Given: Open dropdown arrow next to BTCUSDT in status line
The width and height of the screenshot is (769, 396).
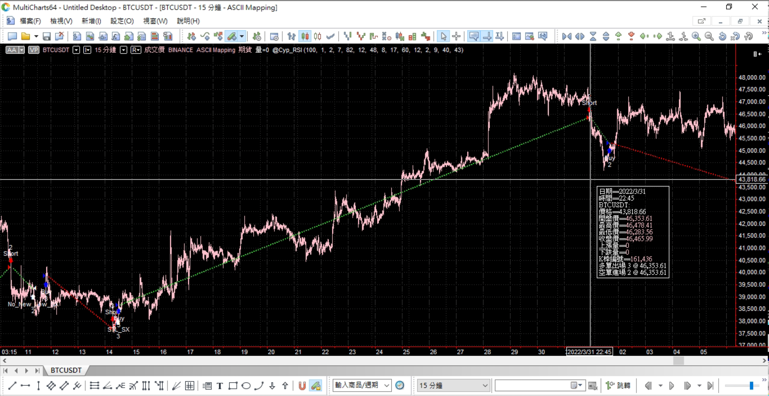Looking at the screenshot, I should tap(76, 50).
